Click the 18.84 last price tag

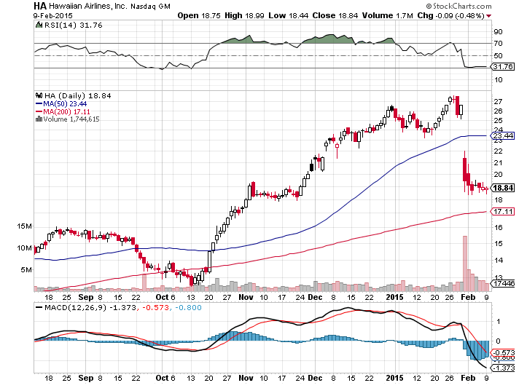coord(503,188)
